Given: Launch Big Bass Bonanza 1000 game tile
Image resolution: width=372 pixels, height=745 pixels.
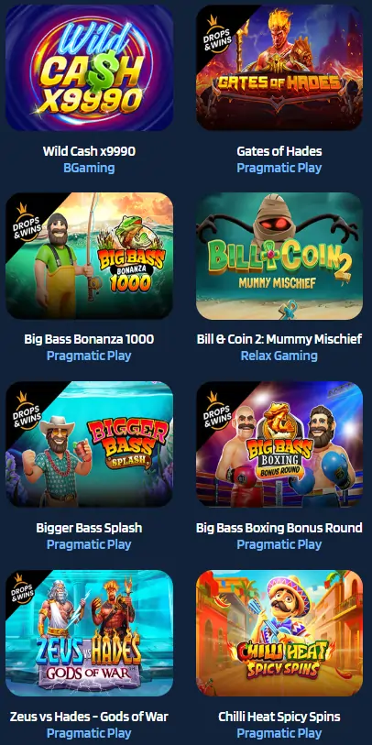Looking at the screenshot, I should click(89, 256).
